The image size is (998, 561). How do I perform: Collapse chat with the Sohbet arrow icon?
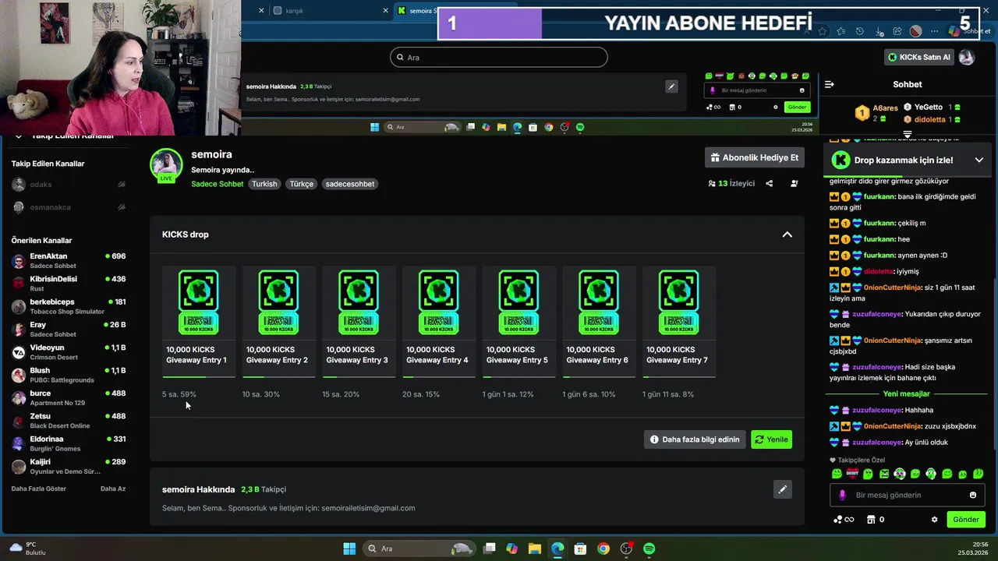pos(830,84)
